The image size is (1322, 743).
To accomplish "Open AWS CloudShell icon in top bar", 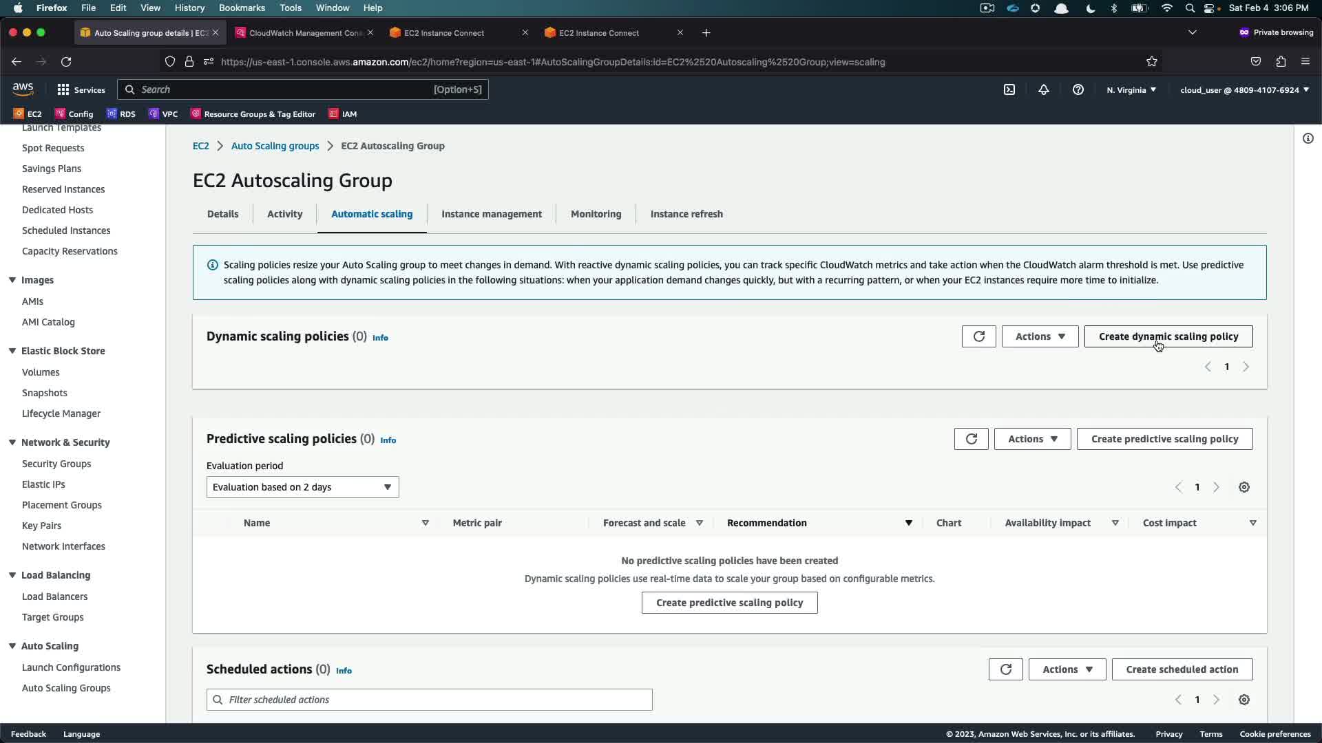I will [1009, 89].
